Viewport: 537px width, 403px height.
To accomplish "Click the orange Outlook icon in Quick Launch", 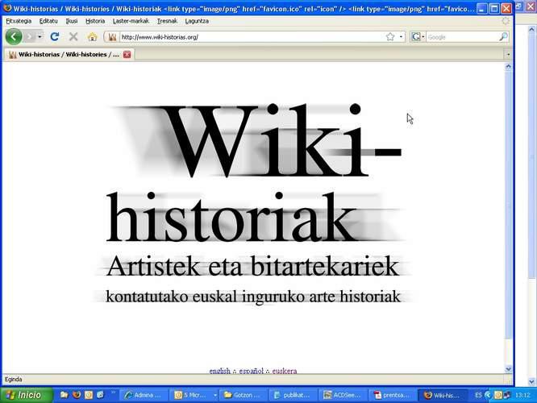I will [89, 395].
